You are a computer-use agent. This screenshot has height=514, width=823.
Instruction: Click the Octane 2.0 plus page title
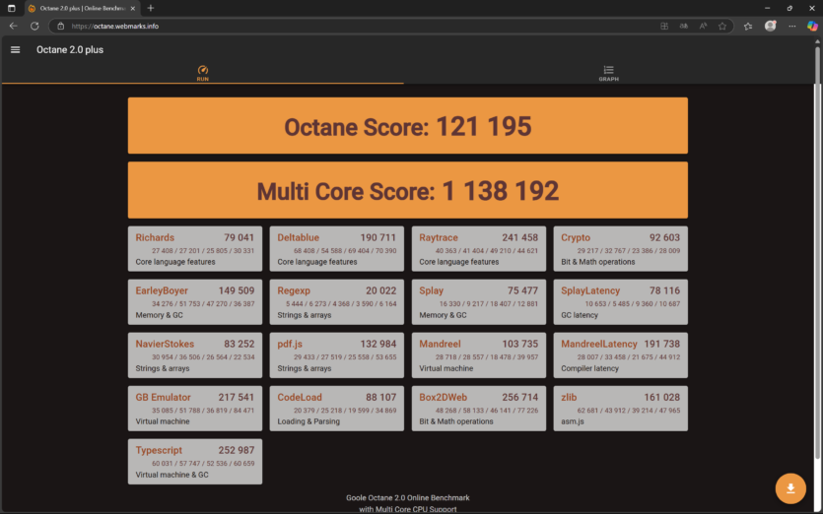click(70, 50)
